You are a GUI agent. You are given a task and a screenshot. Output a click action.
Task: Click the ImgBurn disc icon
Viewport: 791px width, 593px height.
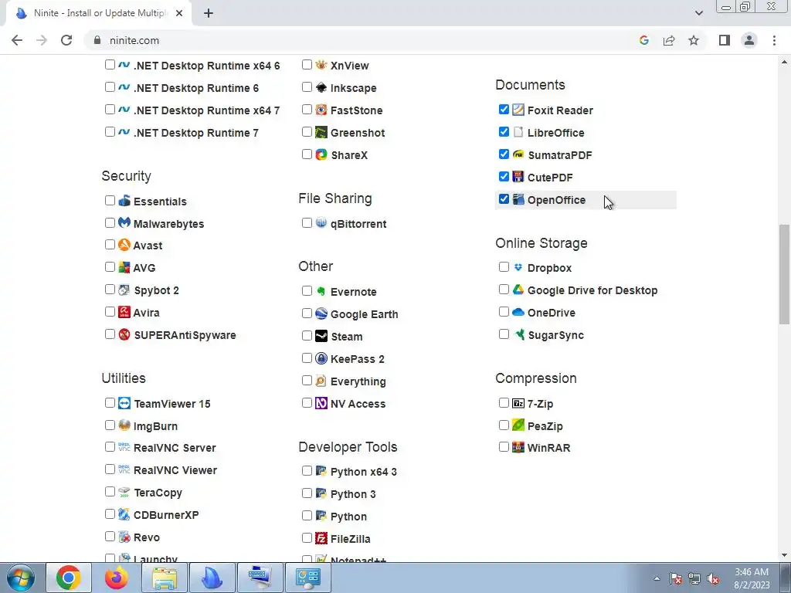pyautogui.click(x=124, y=425)
